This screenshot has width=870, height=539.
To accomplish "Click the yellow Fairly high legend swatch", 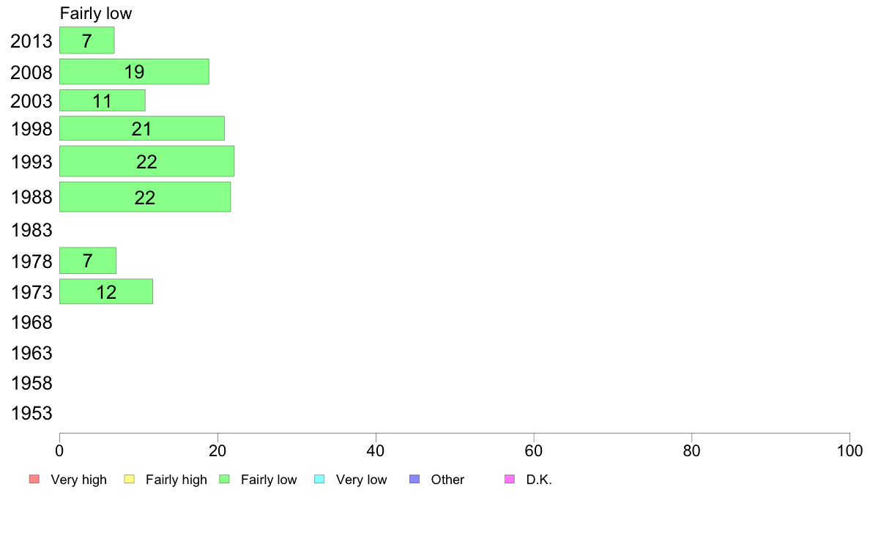I will click(130, 479).
